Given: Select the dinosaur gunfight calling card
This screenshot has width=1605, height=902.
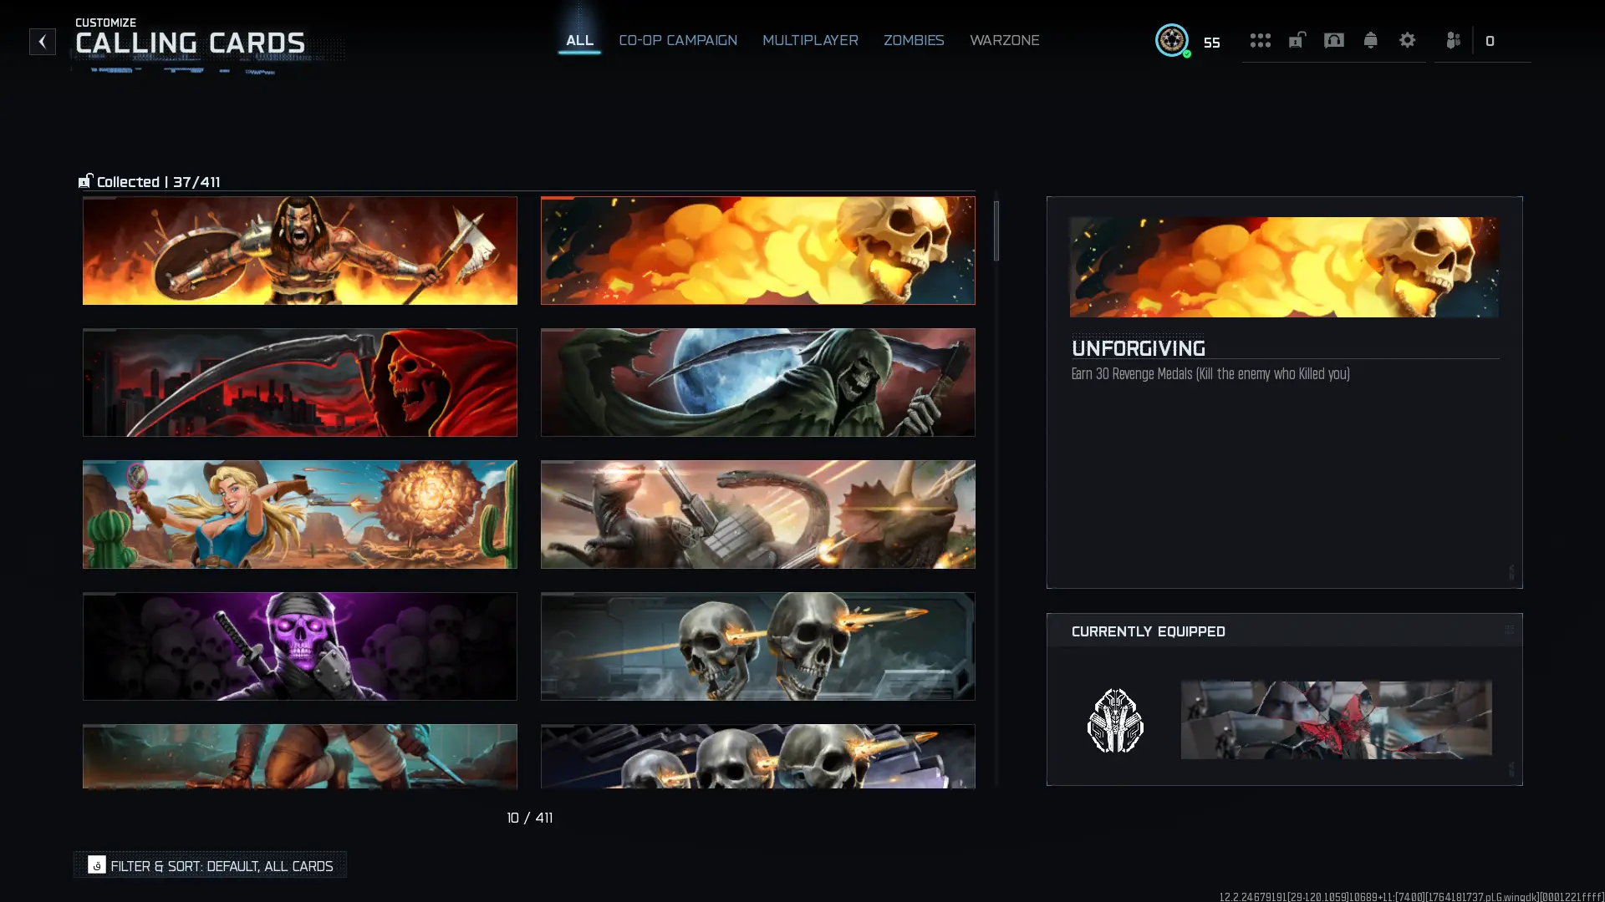Looking at the screenshot, I should coord(757,514).
